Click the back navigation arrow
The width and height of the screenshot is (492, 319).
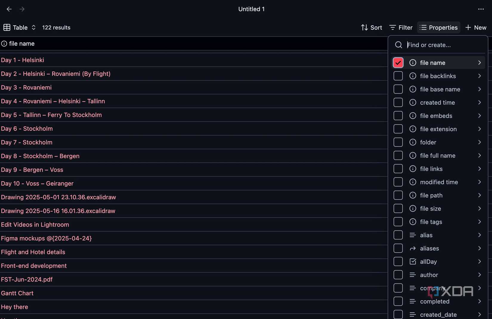point(9,9)
